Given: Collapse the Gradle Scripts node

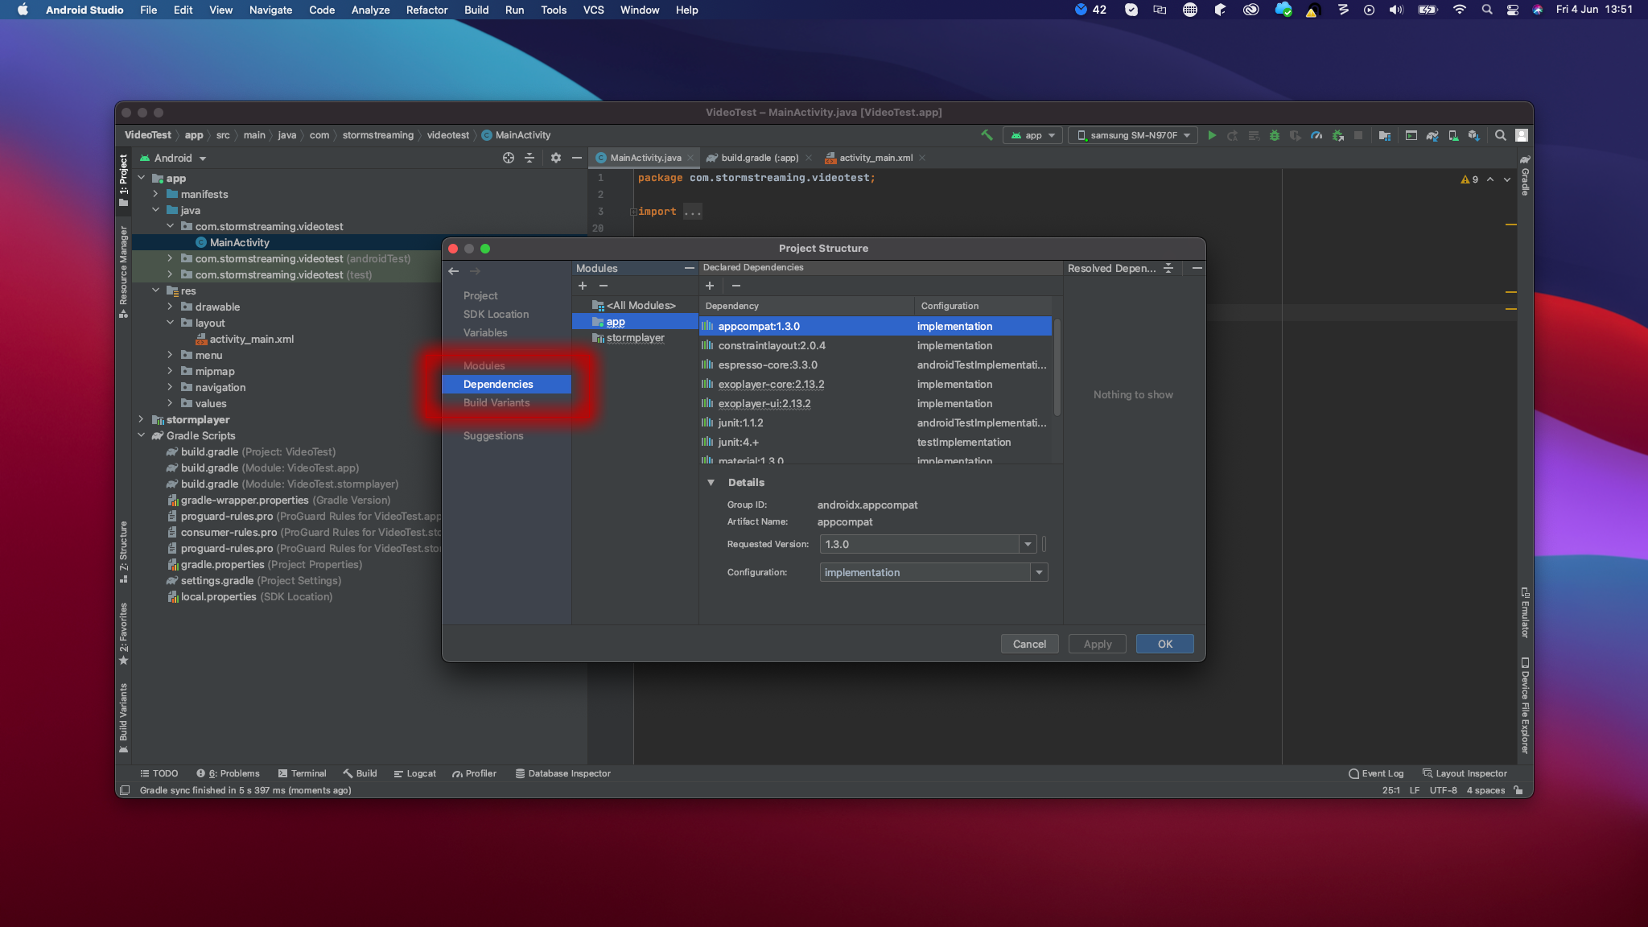Looking at the screenshot, I should (x=141, y=435).
